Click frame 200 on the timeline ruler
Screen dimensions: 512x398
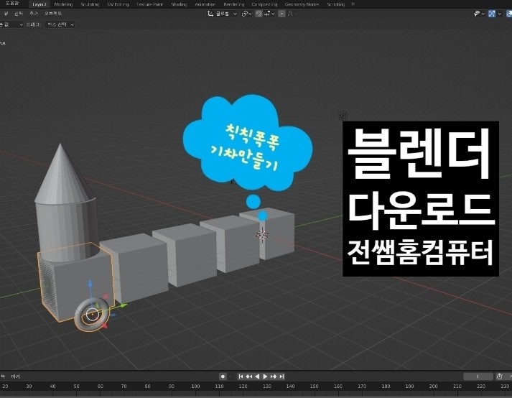click(x=433, y=387)
